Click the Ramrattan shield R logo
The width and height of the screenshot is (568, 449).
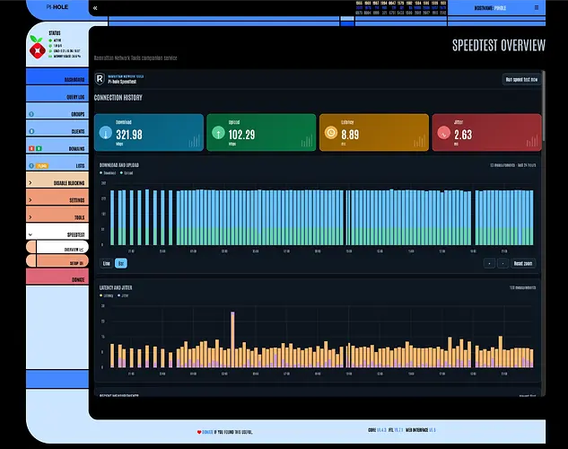coord(100,79)
